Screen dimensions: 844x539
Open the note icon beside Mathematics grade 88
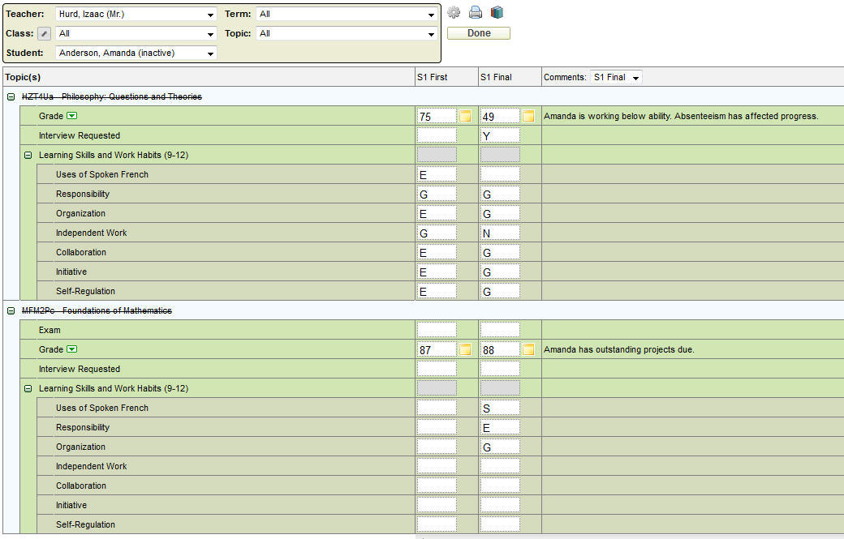coord(528,350)
